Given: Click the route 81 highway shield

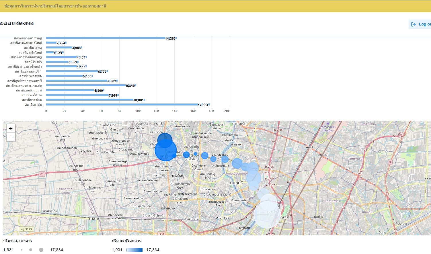Looking at the screenshot, I should tap(42, 174).
